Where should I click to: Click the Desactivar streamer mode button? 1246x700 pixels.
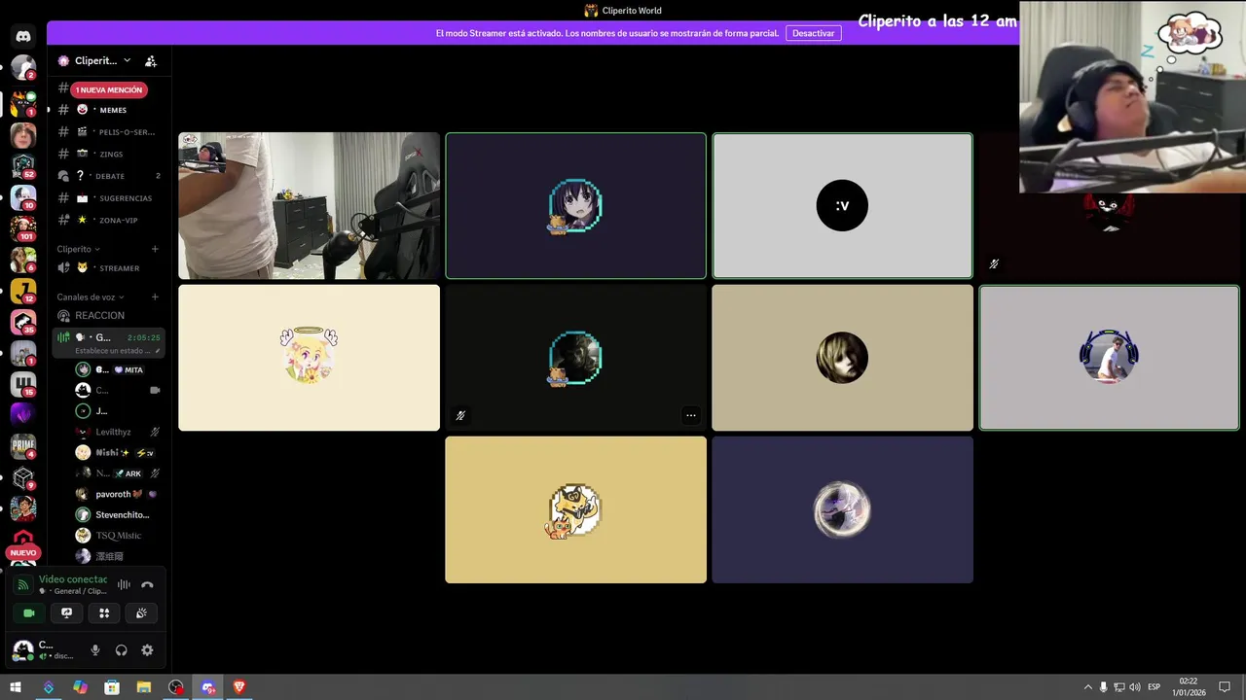click(x=813, y=33)
